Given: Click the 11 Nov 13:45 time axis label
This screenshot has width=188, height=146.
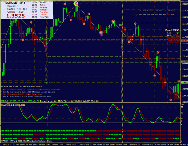Looking at the screenshot, I should tap(32, 144).
